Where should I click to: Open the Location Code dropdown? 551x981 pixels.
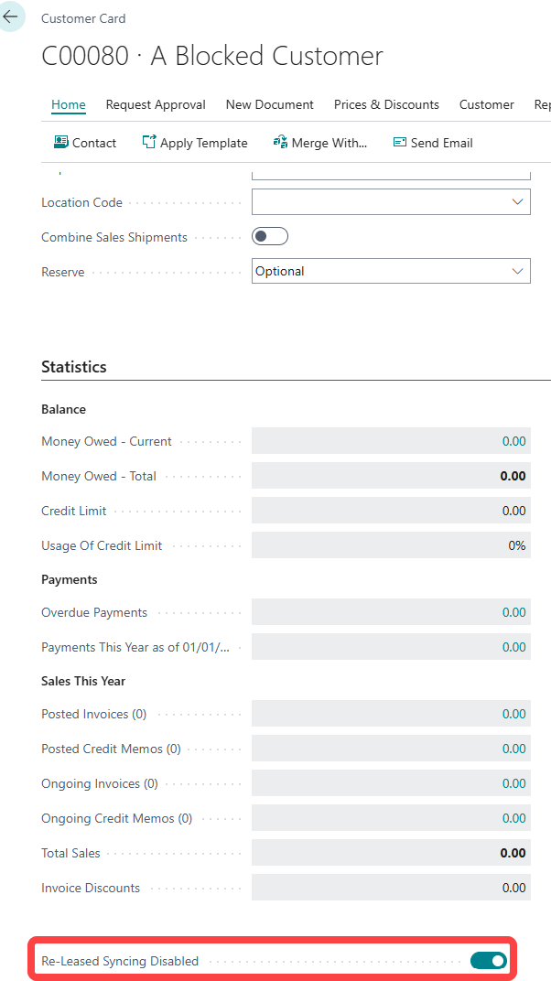[x=517, y=202]
